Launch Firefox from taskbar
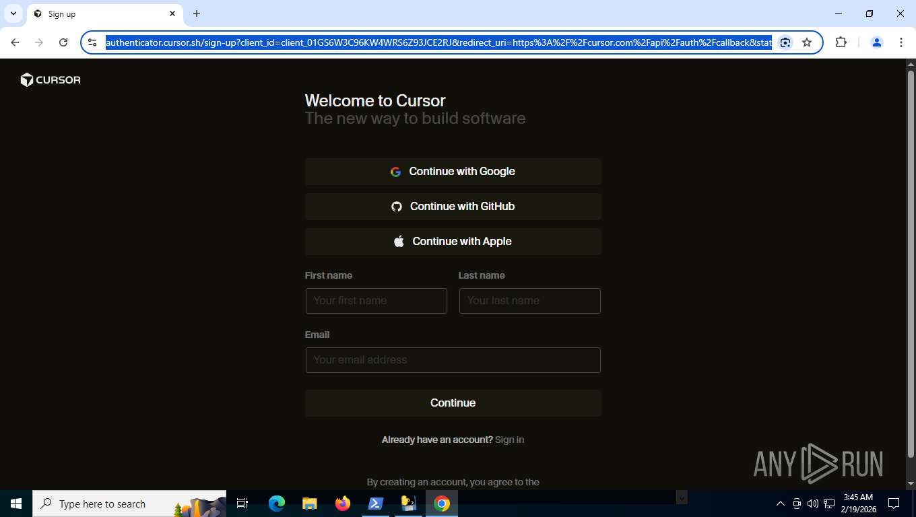This screenshot has width=916, height=517. click(x=343, y=504)
